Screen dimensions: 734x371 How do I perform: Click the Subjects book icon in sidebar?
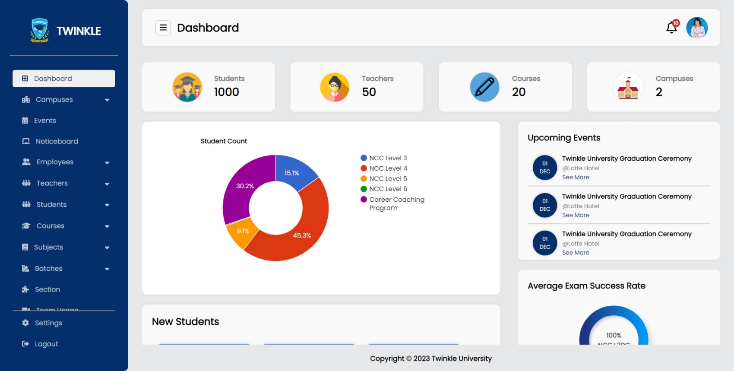coord(25,247)
